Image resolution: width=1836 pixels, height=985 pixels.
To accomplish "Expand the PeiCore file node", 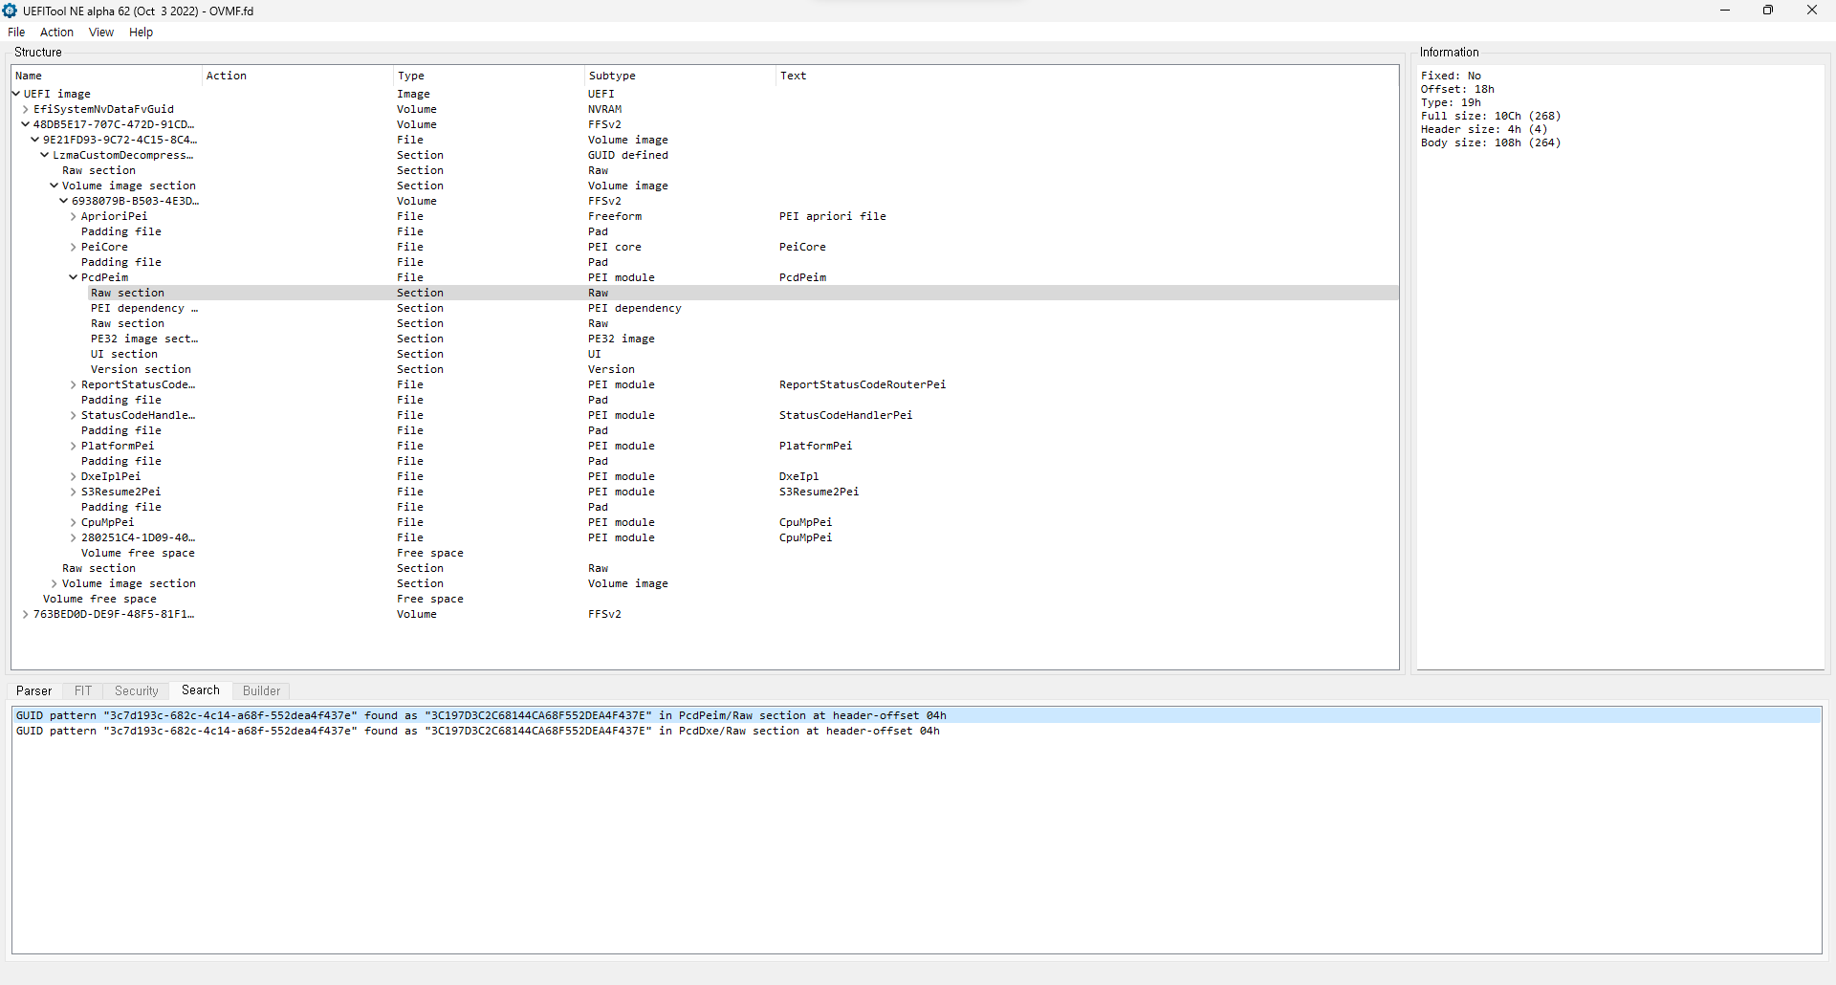I will click(74, 247).
